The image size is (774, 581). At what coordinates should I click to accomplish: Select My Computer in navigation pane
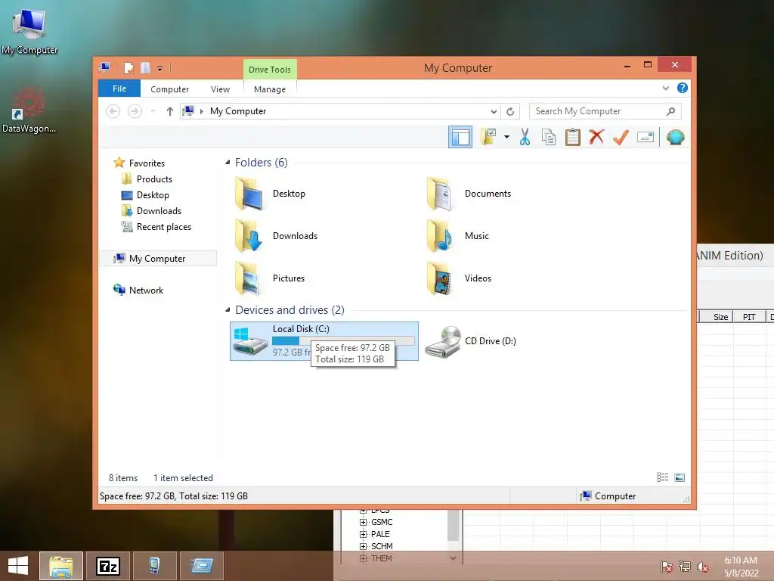[x=158, y=259]
